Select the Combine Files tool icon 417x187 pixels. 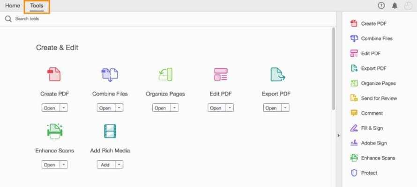110,74
